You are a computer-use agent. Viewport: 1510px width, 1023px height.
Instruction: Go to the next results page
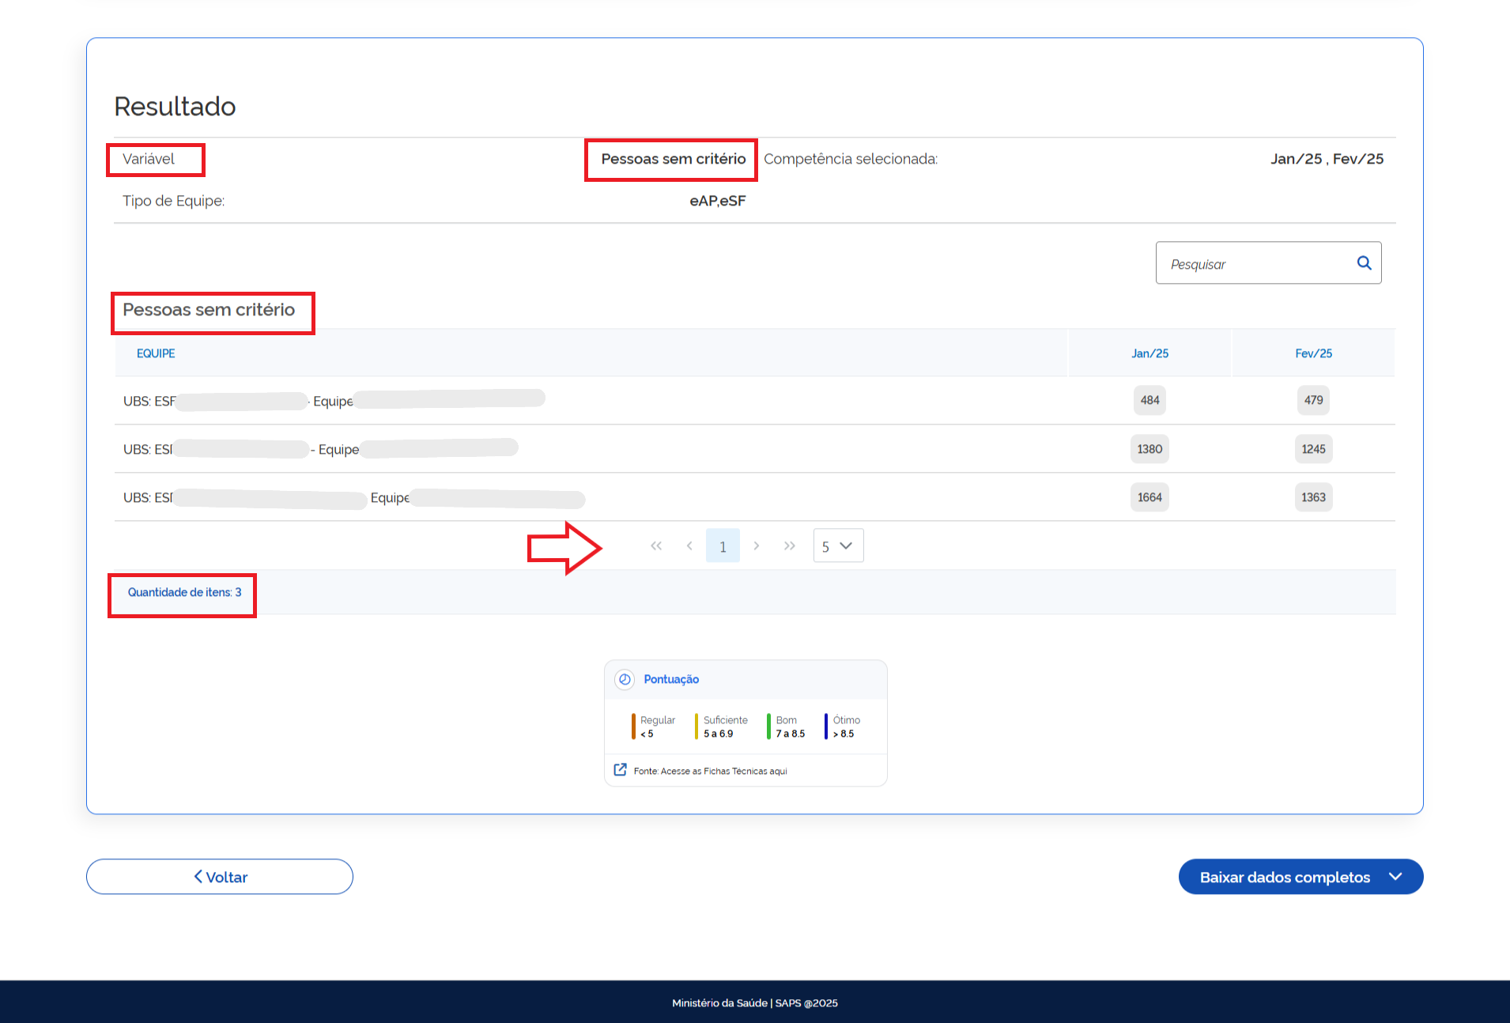[757, 545]
